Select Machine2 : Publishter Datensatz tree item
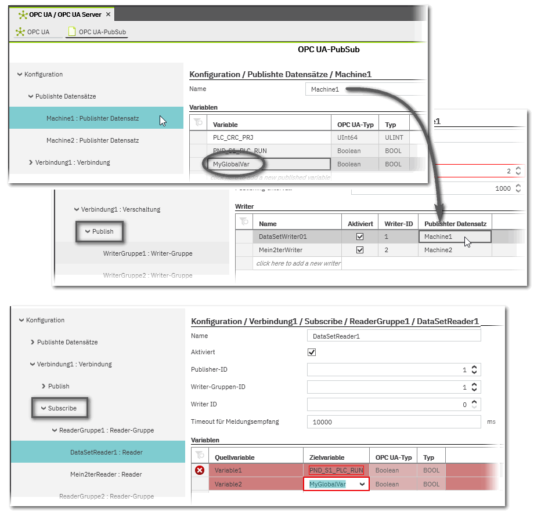 click(x=92, y=140)
